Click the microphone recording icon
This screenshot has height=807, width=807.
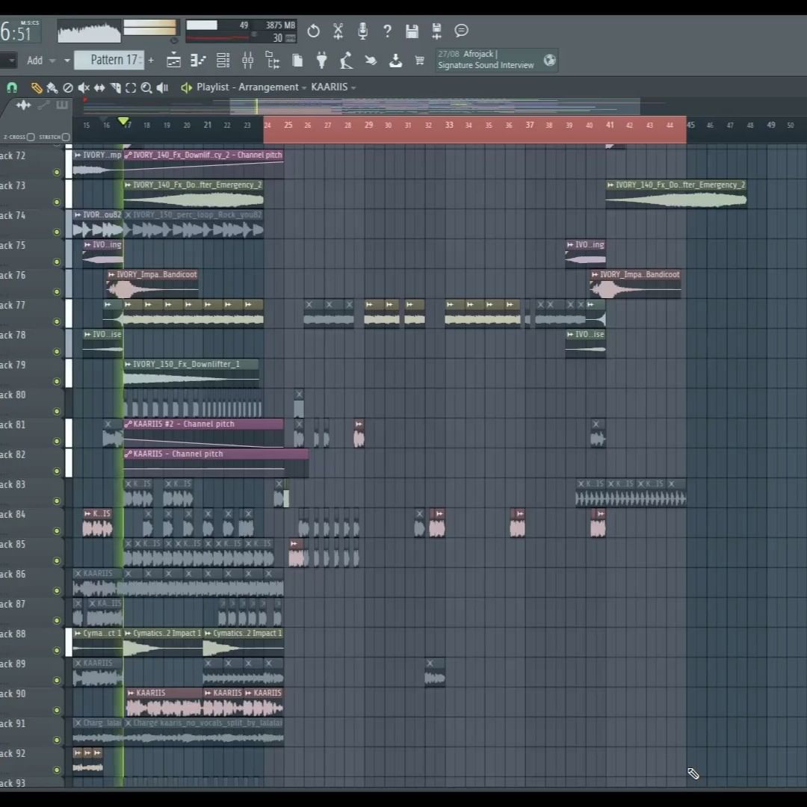362,31
